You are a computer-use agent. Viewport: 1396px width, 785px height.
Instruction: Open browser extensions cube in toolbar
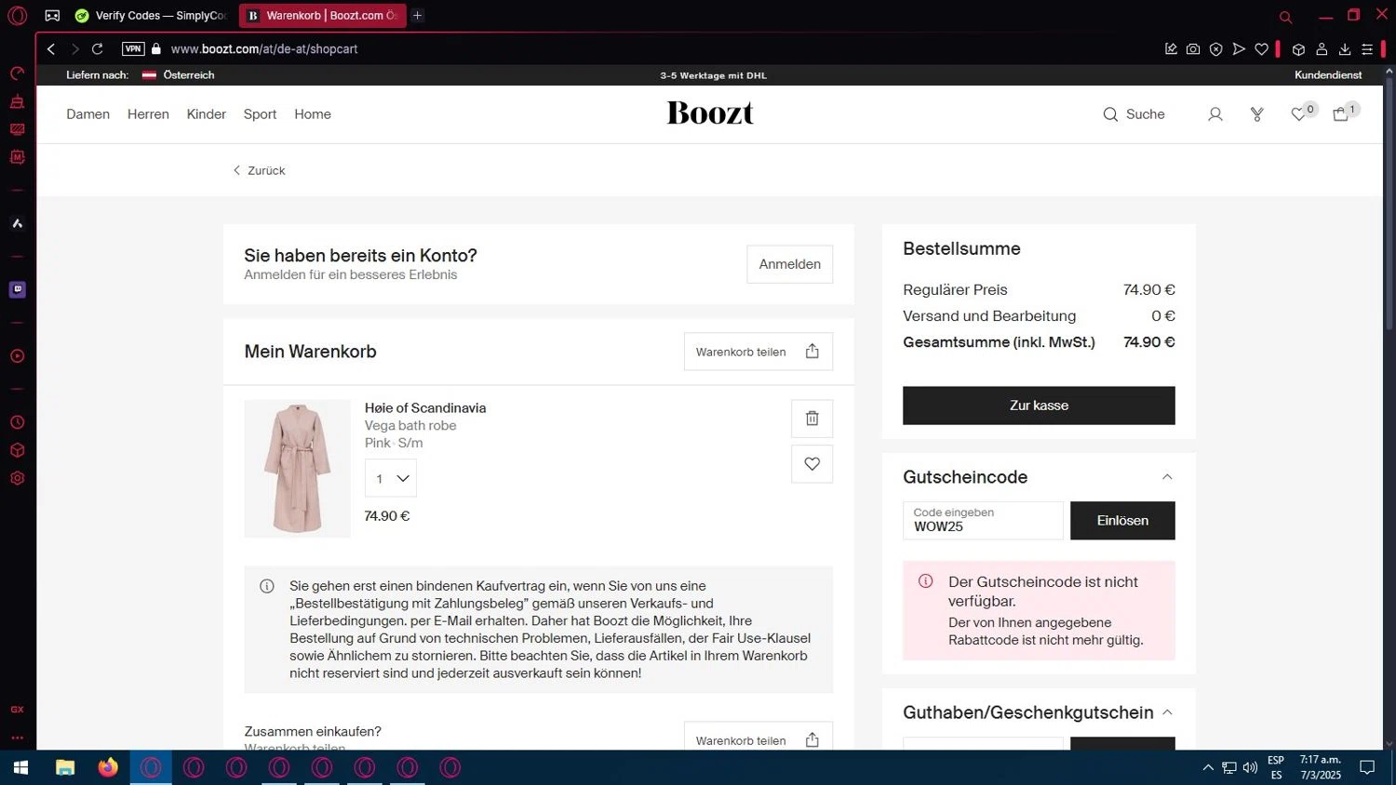[1298, 49]
